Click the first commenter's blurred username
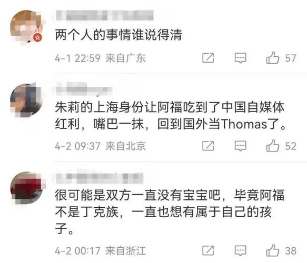This screenshot has width=307, height=263. [x=105, y=15]
